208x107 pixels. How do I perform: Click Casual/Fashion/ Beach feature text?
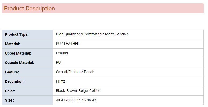[x=75, y=72]
